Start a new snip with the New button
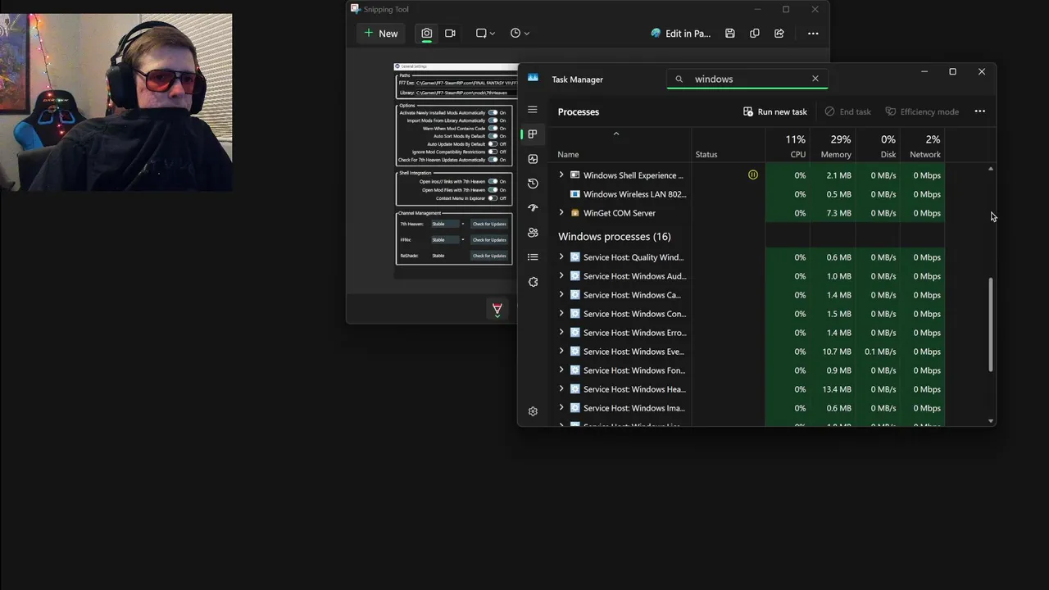The width and height of the screenshot is (1049, 590). pos(381,34)
